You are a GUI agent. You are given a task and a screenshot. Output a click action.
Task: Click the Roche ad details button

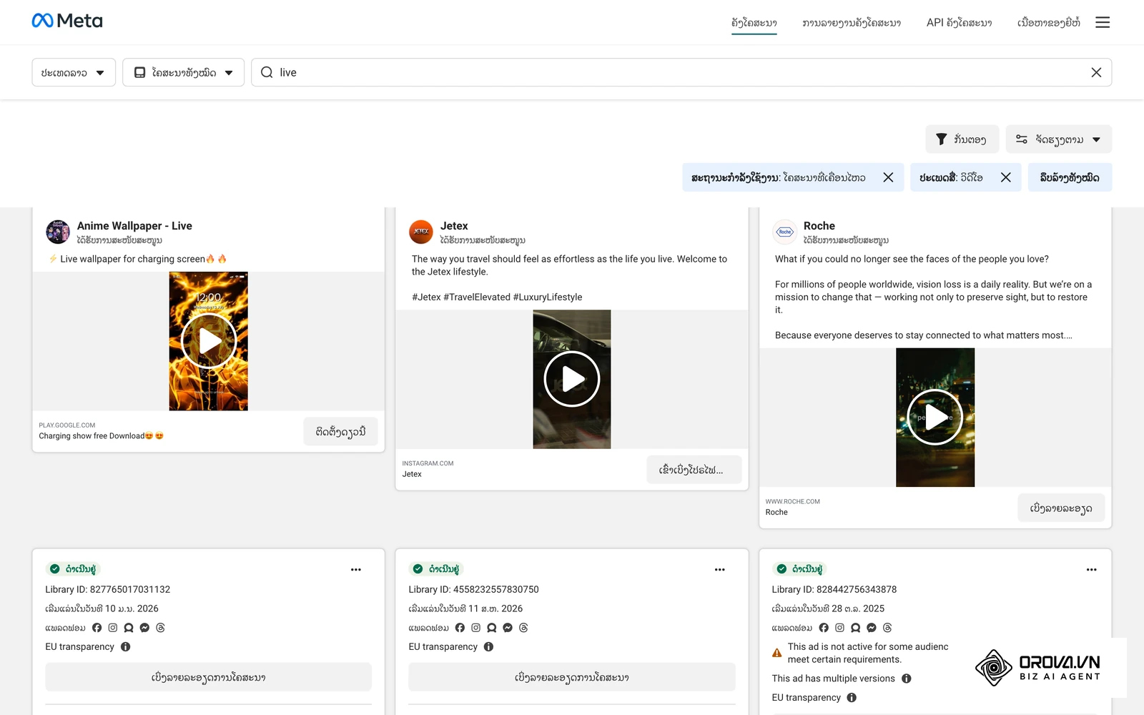tap(1061, 508)
